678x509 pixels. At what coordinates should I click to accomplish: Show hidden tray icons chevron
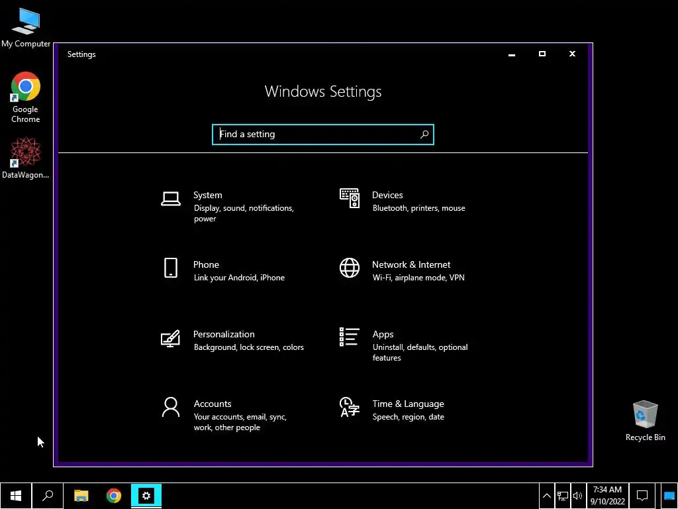(x=546, y=496)
